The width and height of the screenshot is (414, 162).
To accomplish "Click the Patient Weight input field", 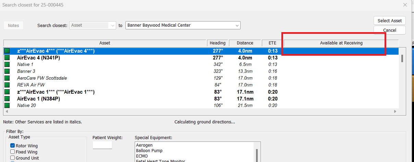I will [102, 145].
